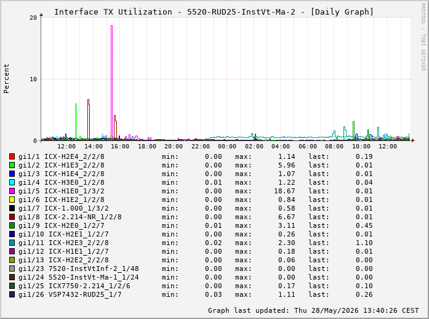This screenshot has width=429, height=319.
Task: Click the navy gi1/10 legend swatch
Action: point(12,234)
